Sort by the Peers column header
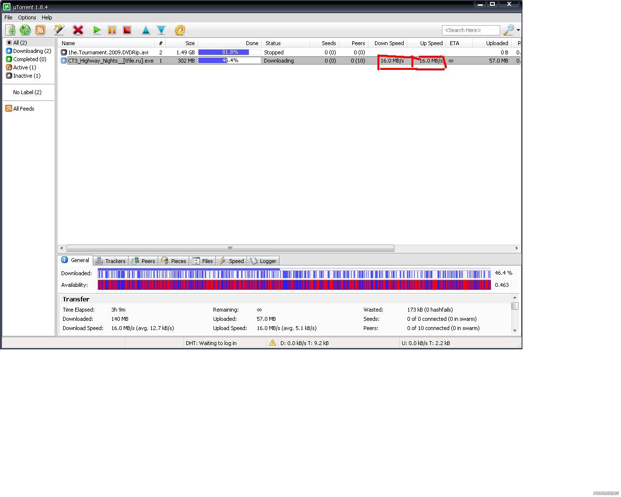The image size is (621, 497). coord(353,43)
